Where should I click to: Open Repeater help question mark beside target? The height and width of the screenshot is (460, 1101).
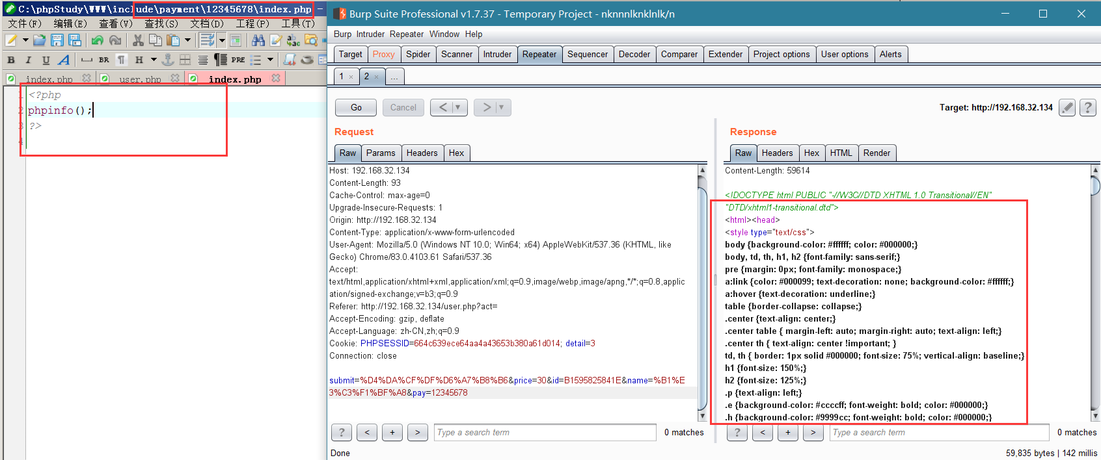coord(1088,108)
